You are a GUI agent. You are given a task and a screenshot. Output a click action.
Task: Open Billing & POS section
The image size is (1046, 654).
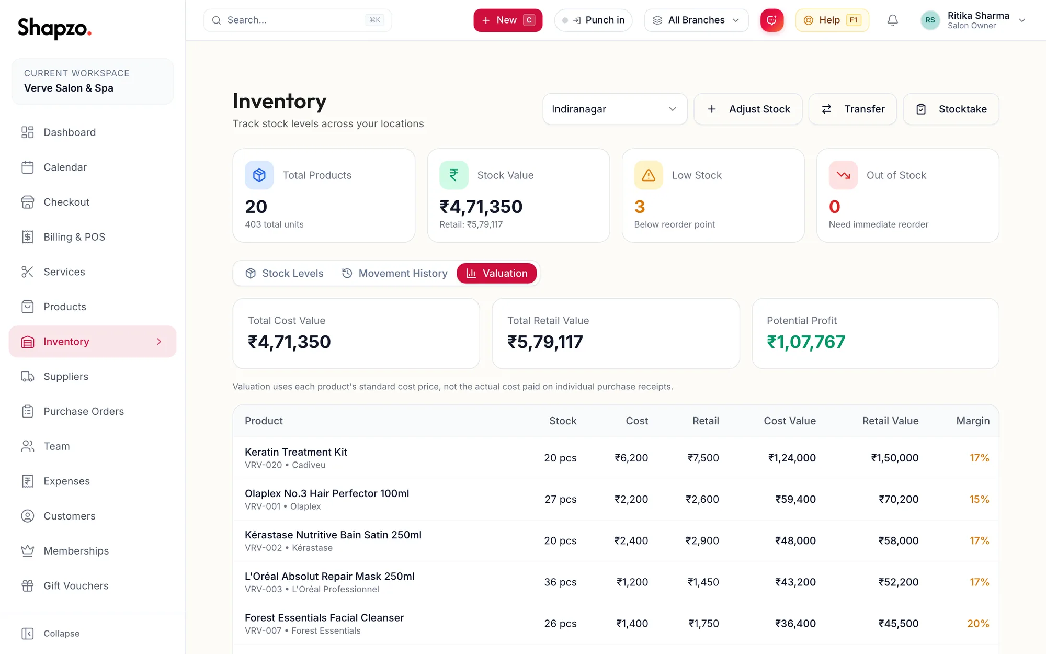click(93, 237)
